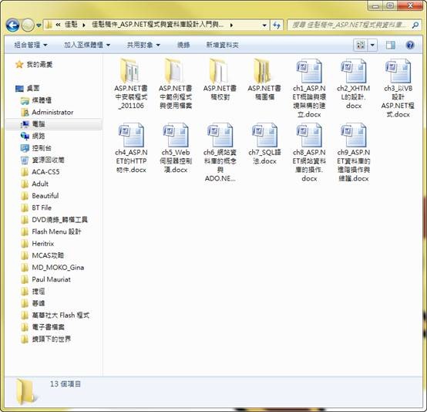Image resolution: width=427 pixels, height=412 pixels.
Task: Click 佳魁 segment in address bar
Action: tap(71, 25)
